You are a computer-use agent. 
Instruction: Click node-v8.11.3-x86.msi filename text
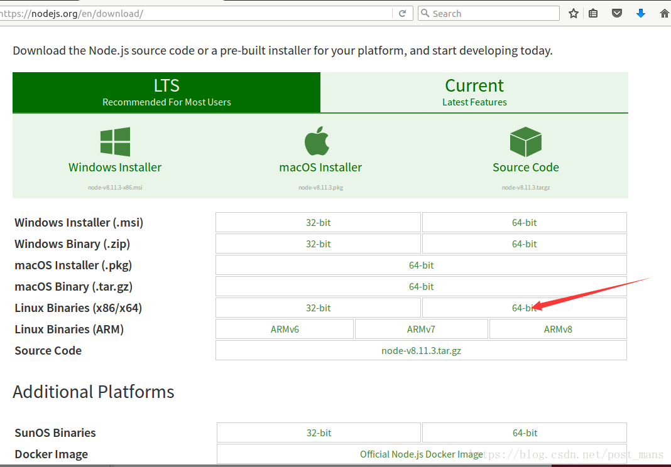pos(115,187)
